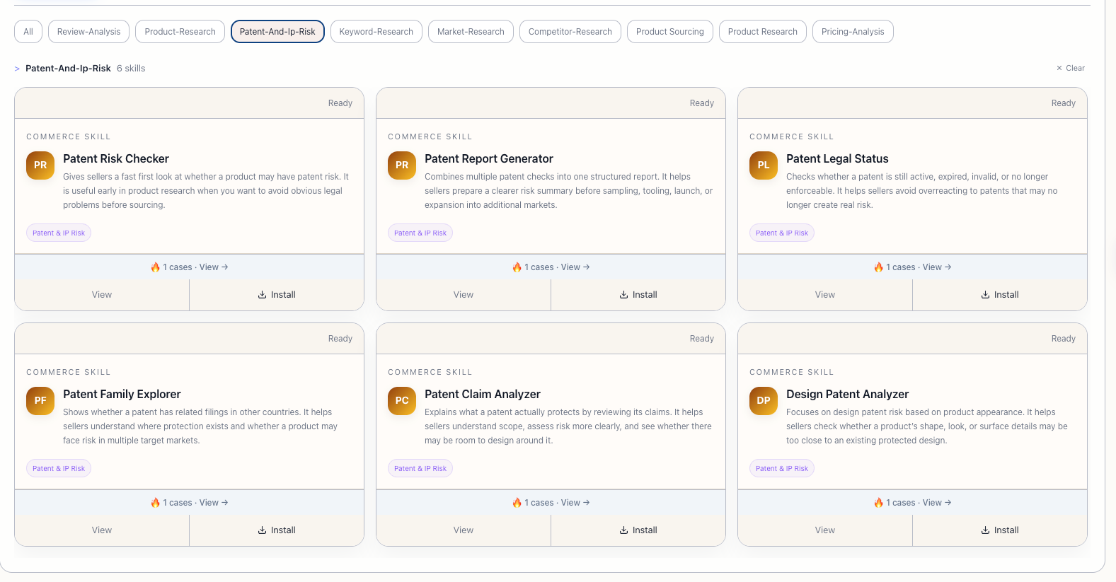
Task: Click Patent & IP Risk tag on Patent Risk Checker
Action: (x=59, y=233)
